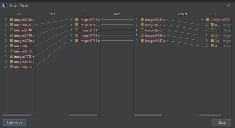Expand Integer@747 in the filter output column

coord(71,20)
